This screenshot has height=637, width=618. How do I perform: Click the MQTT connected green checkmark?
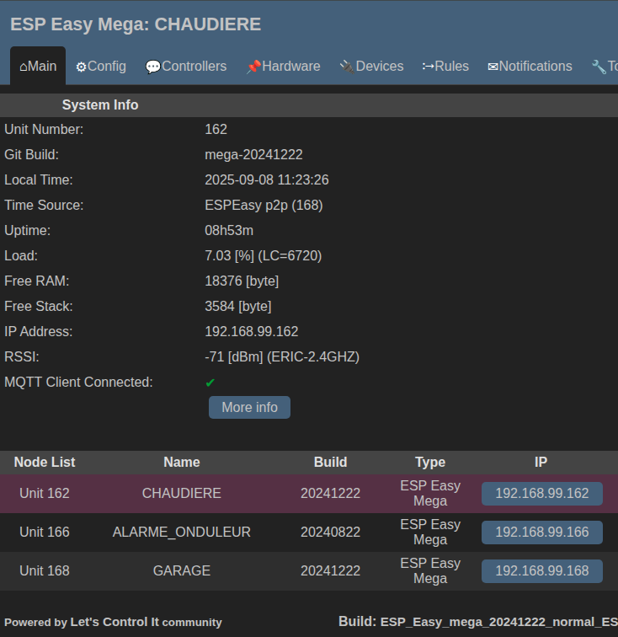click(x=210, y=383)
